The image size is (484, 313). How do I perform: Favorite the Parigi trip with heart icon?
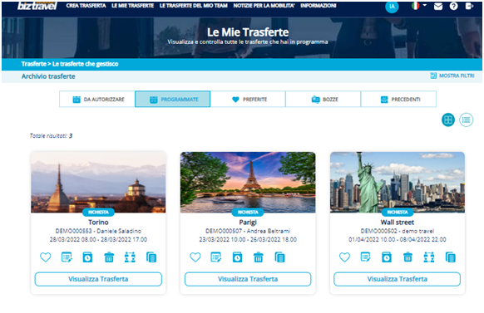click(x=195, y=257)
